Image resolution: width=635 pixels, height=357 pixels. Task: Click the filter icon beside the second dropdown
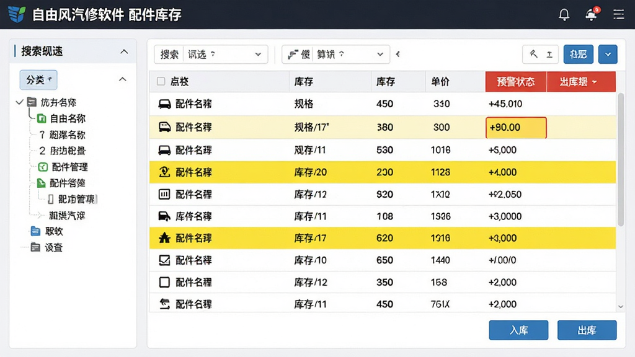point(293,55)
